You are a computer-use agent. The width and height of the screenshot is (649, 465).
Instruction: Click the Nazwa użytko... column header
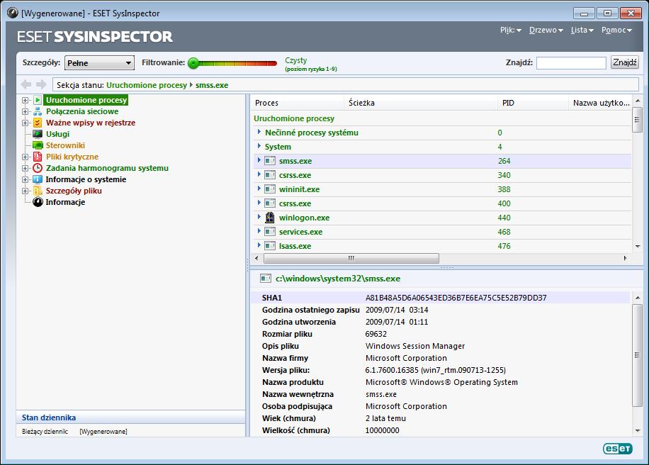click(x=601, y=103)
